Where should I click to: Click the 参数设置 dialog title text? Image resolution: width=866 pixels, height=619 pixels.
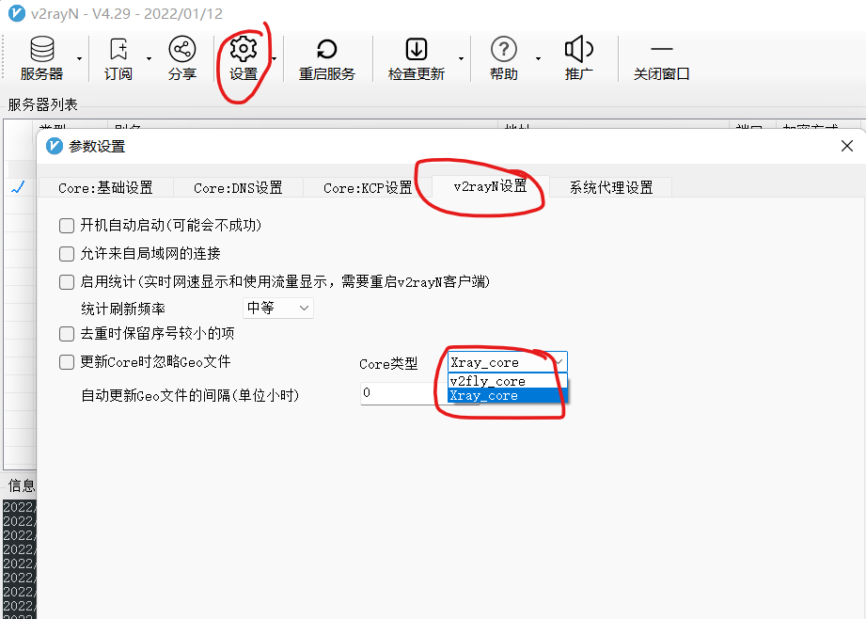(x=97, y=147)
